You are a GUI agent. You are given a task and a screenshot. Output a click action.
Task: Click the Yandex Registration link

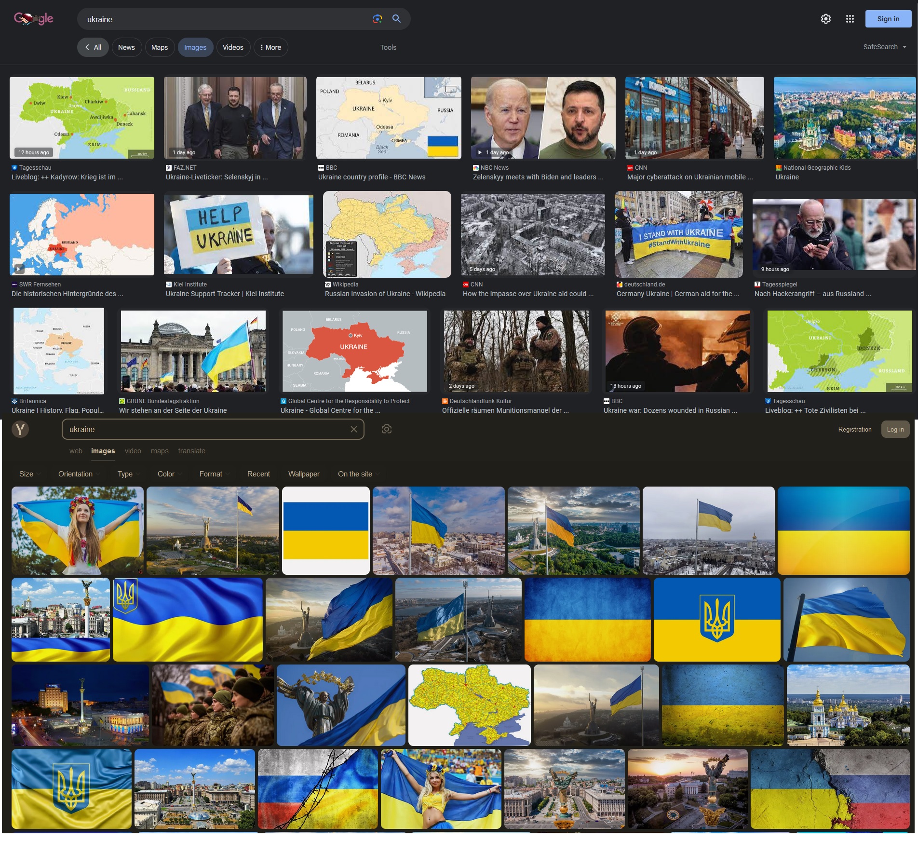click(x=855, y=429)
